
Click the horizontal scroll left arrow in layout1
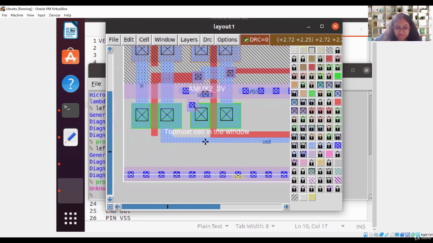click(x=117, y=207)
